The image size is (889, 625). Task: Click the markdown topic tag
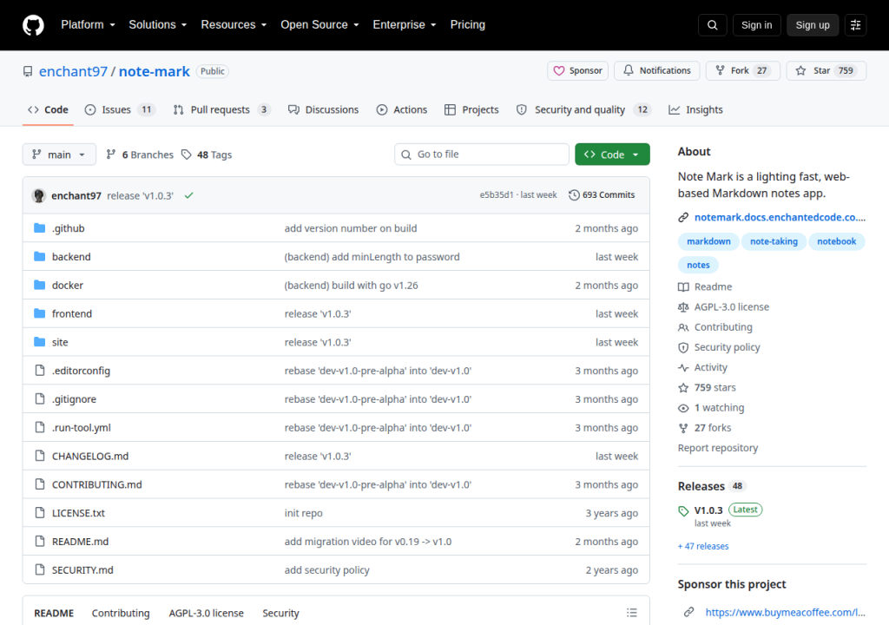[708, 241]
